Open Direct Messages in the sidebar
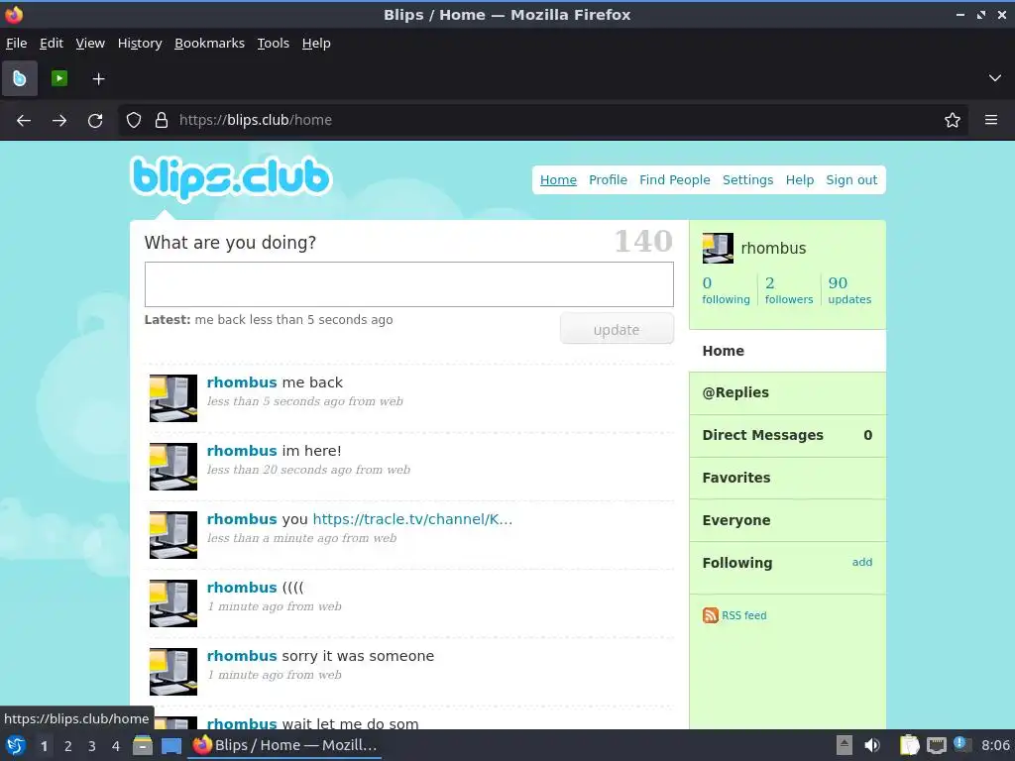 point(787,436)
